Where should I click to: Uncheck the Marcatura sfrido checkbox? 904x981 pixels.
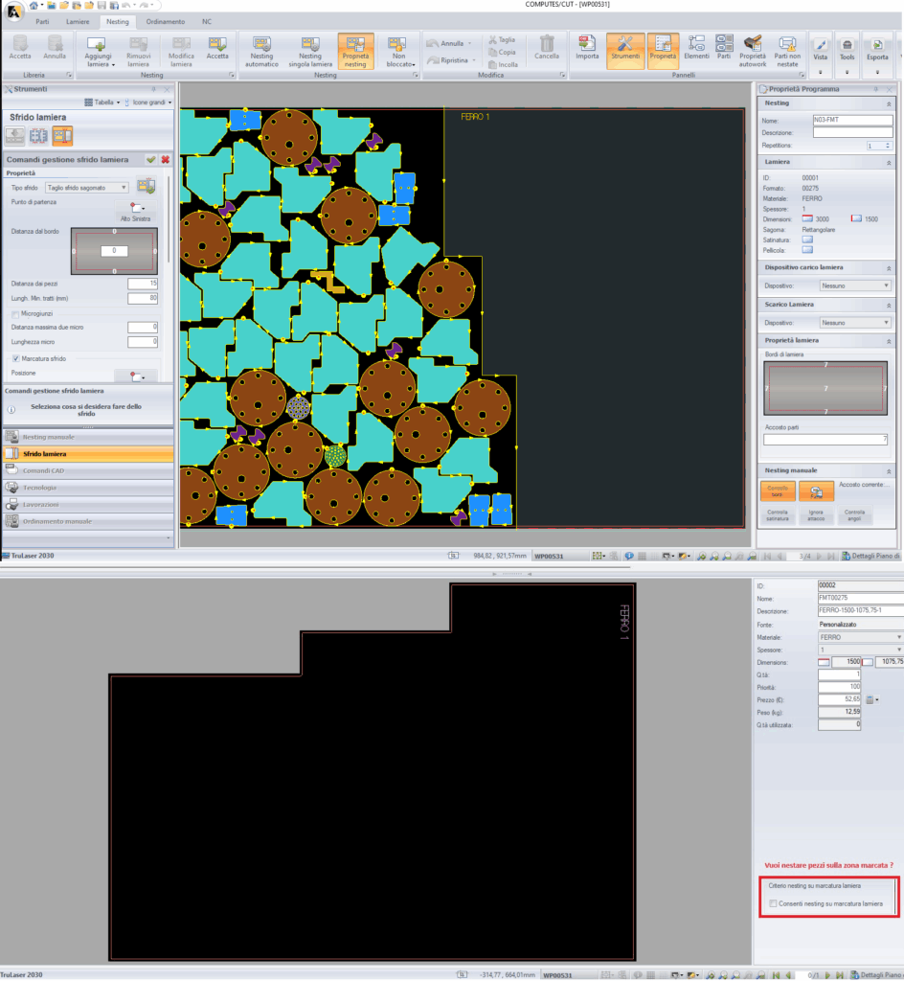(16, 358)
